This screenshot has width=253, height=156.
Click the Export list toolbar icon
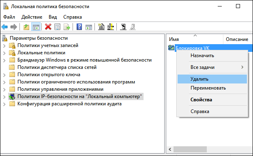[67, 27]
